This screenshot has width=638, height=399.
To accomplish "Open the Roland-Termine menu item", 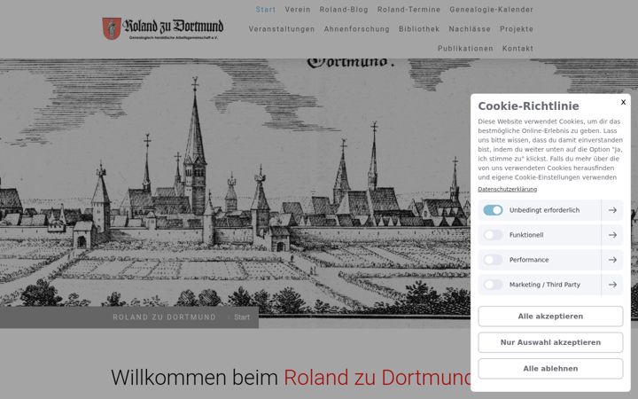I will click(408, 10).
